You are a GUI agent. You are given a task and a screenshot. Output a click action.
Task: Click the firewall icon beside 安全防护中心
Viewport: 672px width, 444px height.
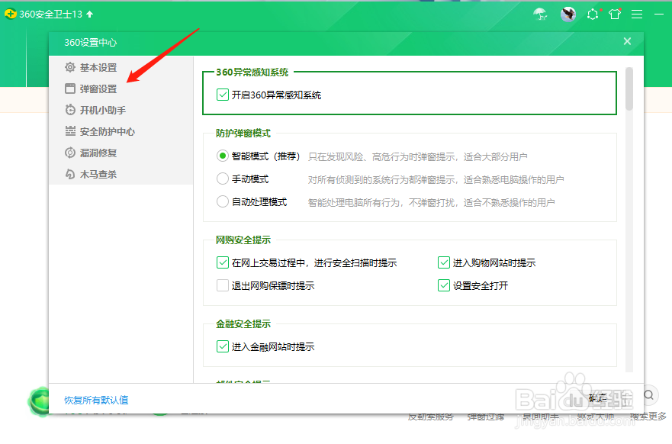70,131
